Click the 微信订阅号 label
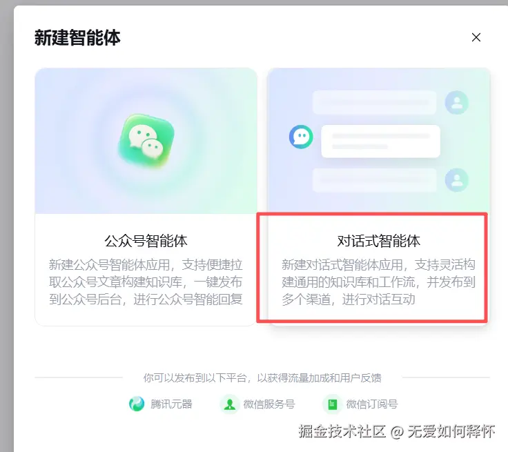 (372, 404)
